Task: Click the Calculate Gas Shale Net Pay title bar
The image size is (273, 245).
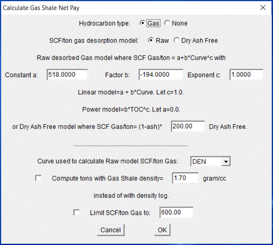Action: coord(125,8)
